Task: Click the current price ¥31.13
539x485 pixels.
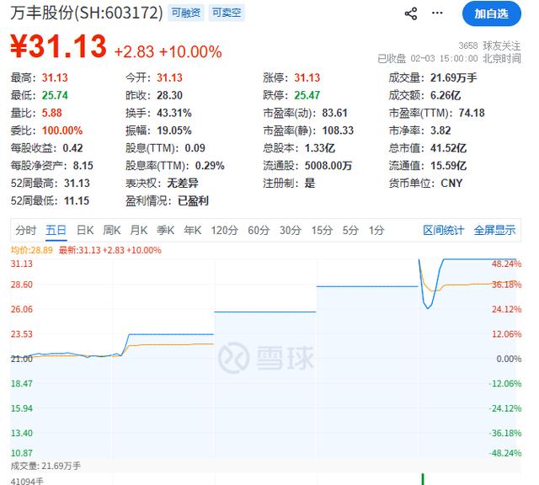Action: (x=58, y=46)
